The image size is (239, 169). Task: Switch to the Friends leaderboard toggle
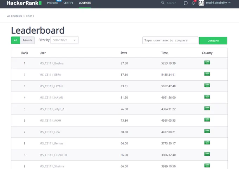pos(27,40)
